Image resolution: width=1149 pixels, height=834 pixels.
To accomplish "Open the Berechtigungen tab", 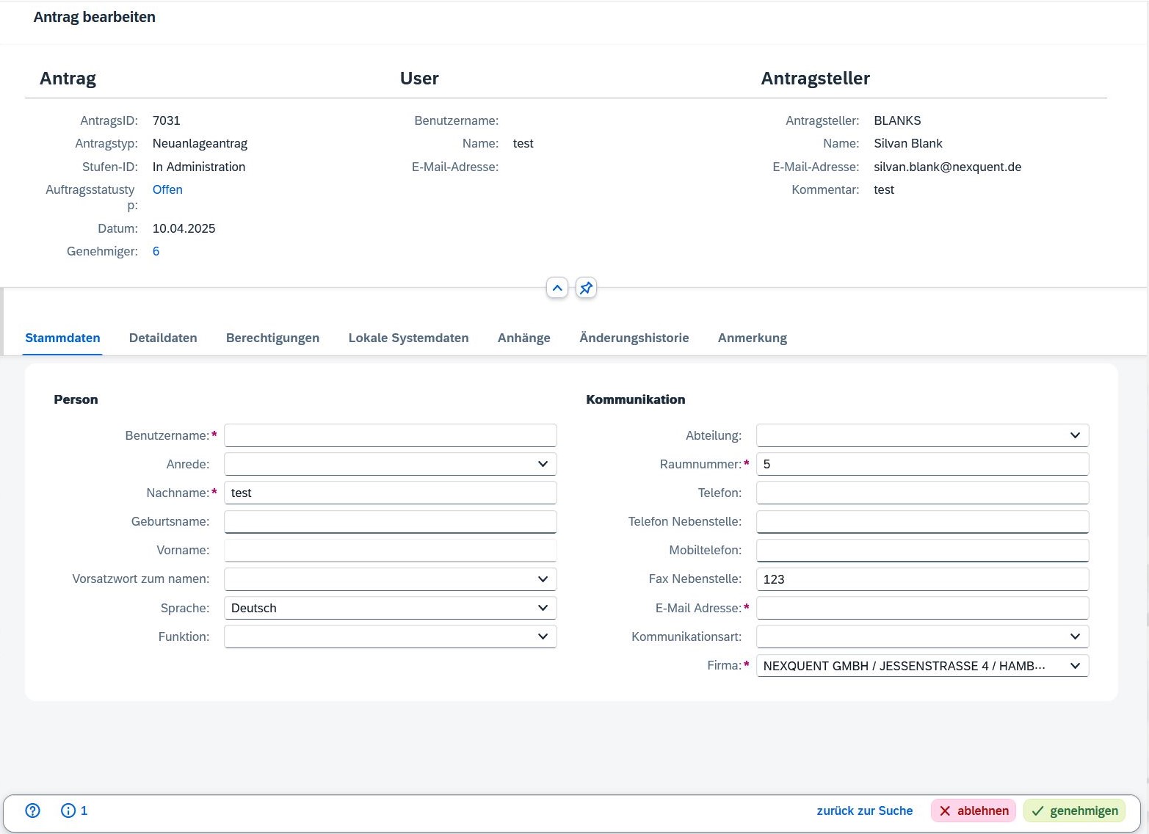I will point(272,338).
